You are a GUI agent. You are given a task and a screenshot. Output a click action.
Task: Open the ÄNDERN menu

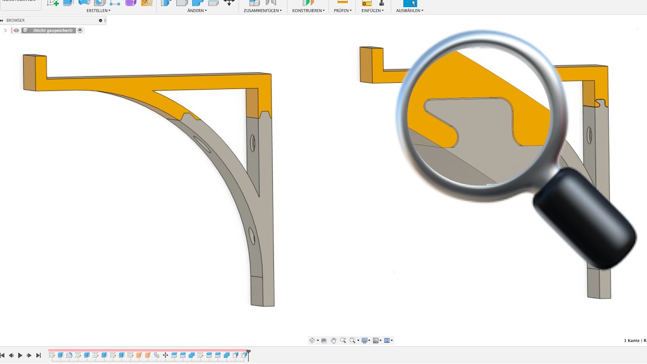[x=197, y=11]
